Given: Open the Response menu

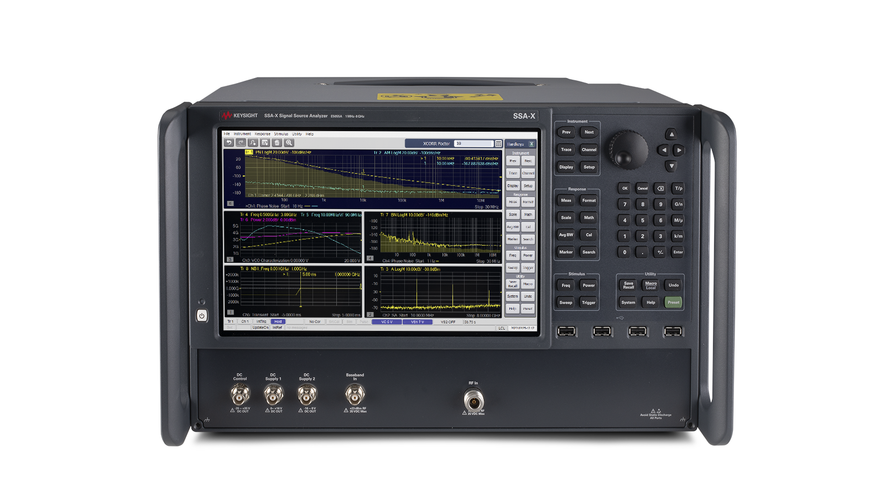Looking at the screenshot, I should (262, 134).
